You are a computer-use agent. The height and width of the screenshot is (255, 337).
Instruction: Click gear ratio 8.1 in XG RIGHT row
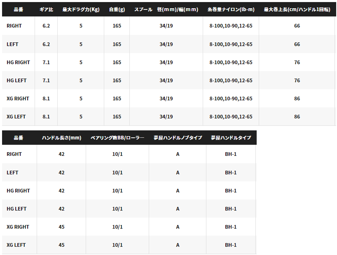(46, 99)
